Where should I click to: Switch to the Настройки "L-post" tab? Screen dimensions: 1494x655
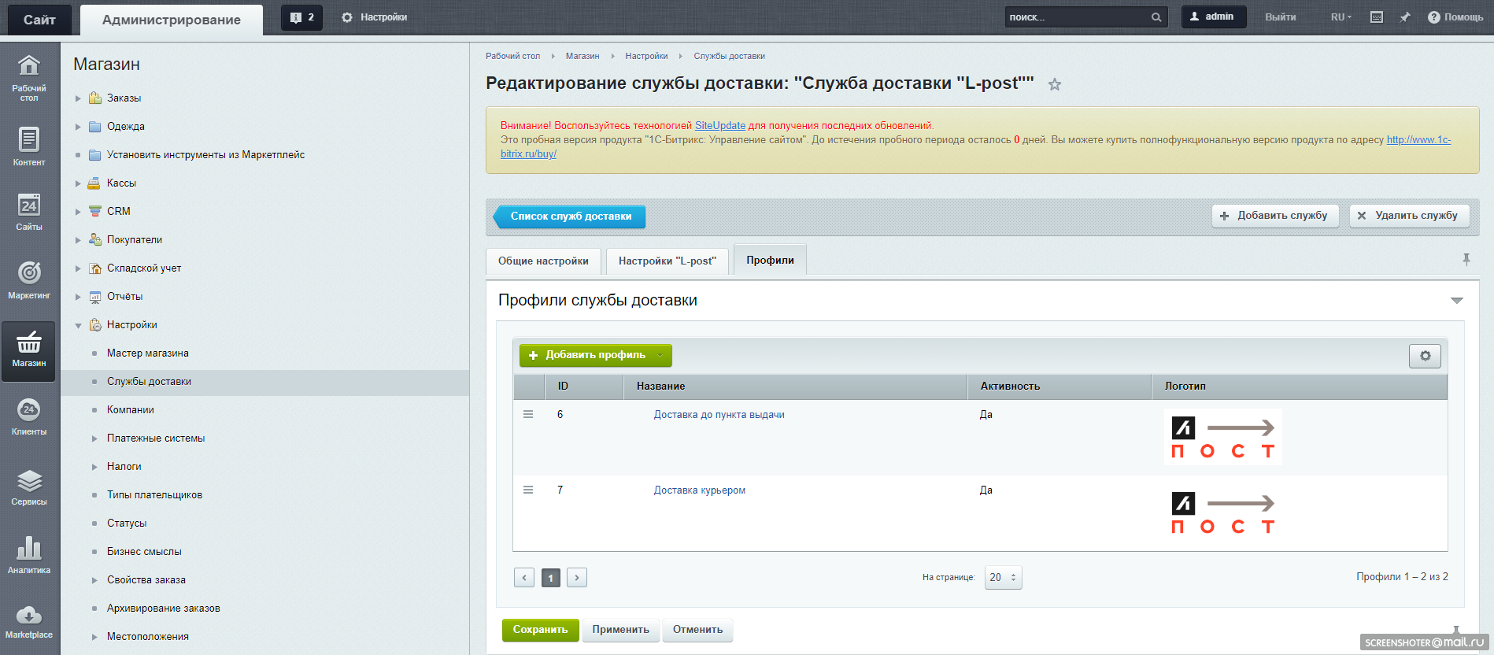[x=667, y=261]
